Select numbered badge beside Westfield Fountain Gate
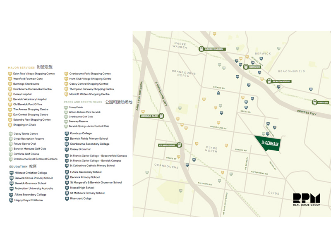 10,79
